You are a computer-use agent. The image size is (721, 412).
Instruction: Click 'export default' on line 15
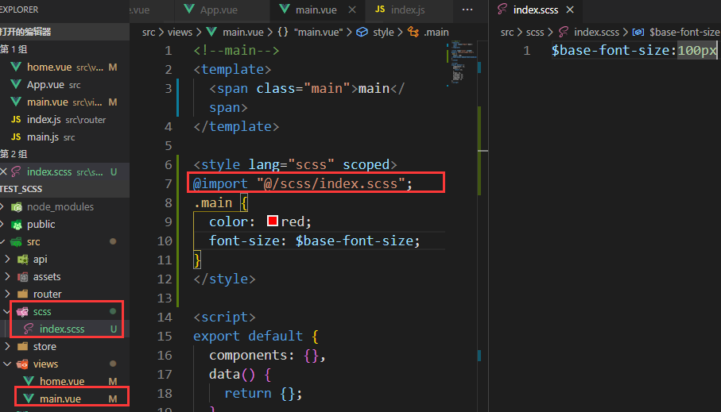[248, 337]
